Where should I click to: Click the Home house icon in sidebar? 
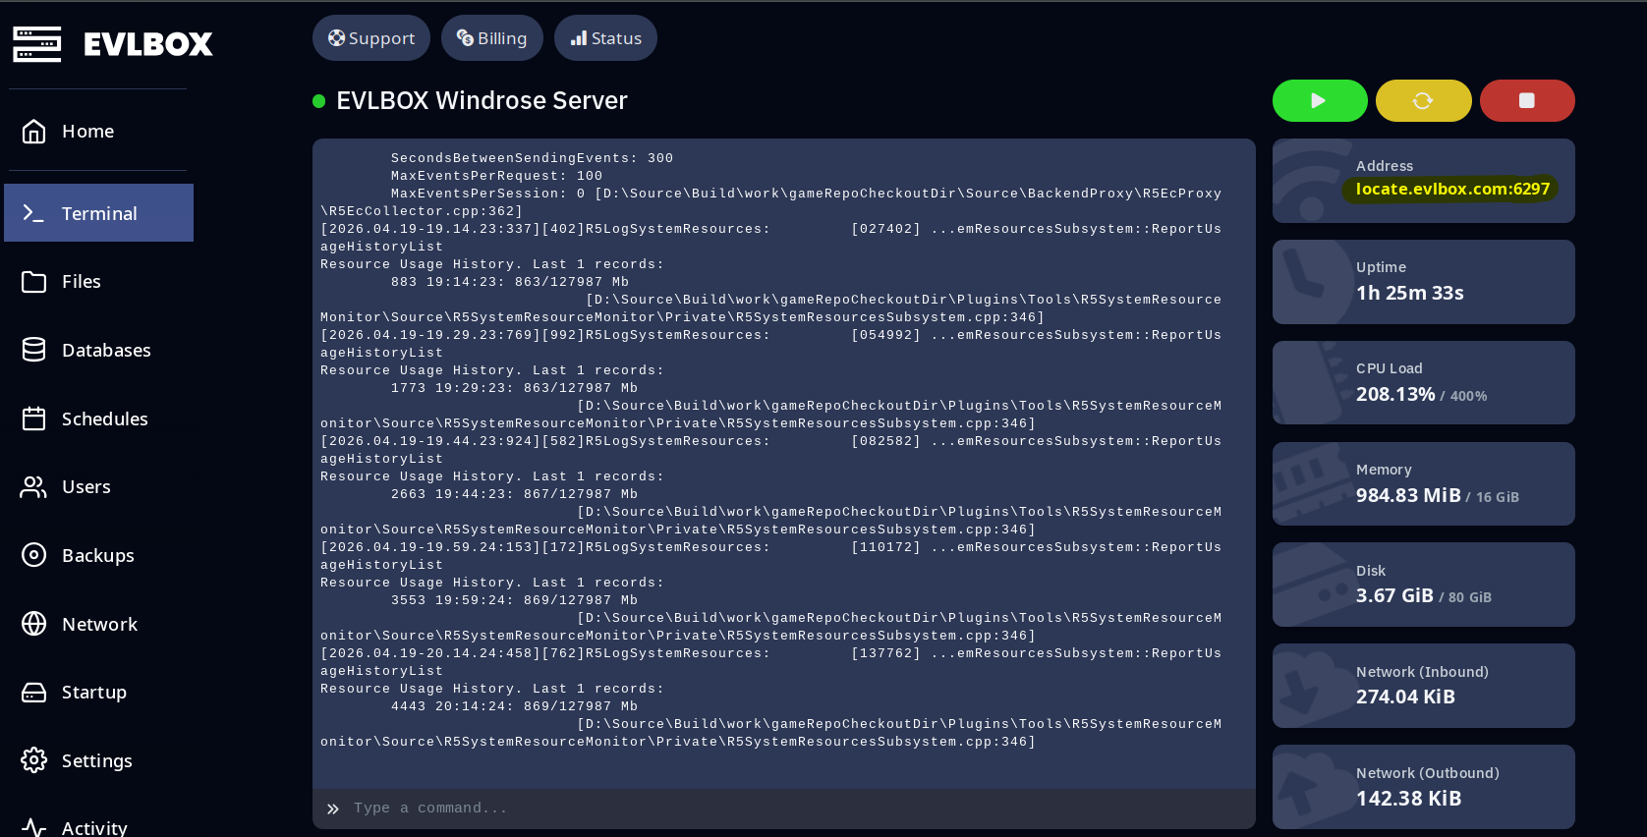point(33,131)
